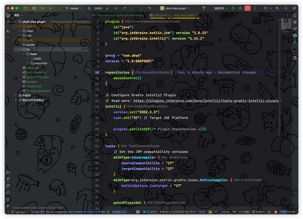
Task: Toggle the read-only lock icon
Action: (x=269, y=212)
